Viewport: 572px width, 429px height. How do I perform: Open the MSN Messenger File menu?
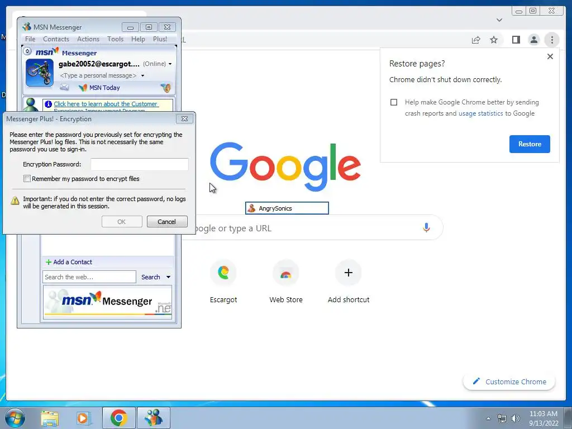[x=30, y=39]
